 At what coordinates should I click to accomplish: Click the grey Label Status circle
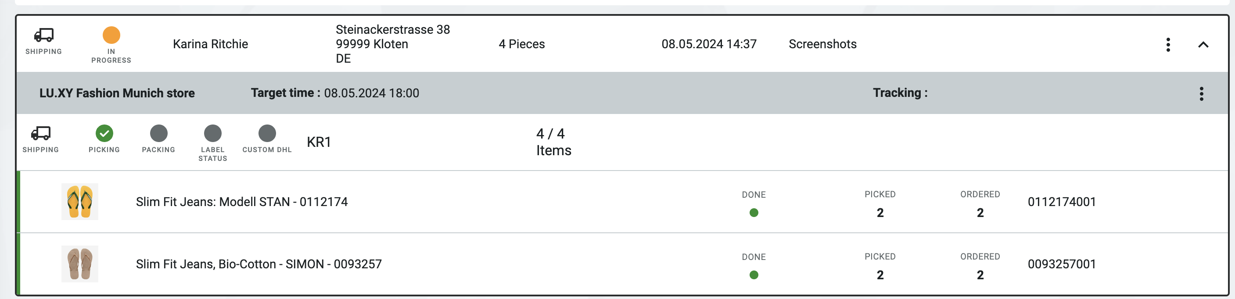point(213,133)
